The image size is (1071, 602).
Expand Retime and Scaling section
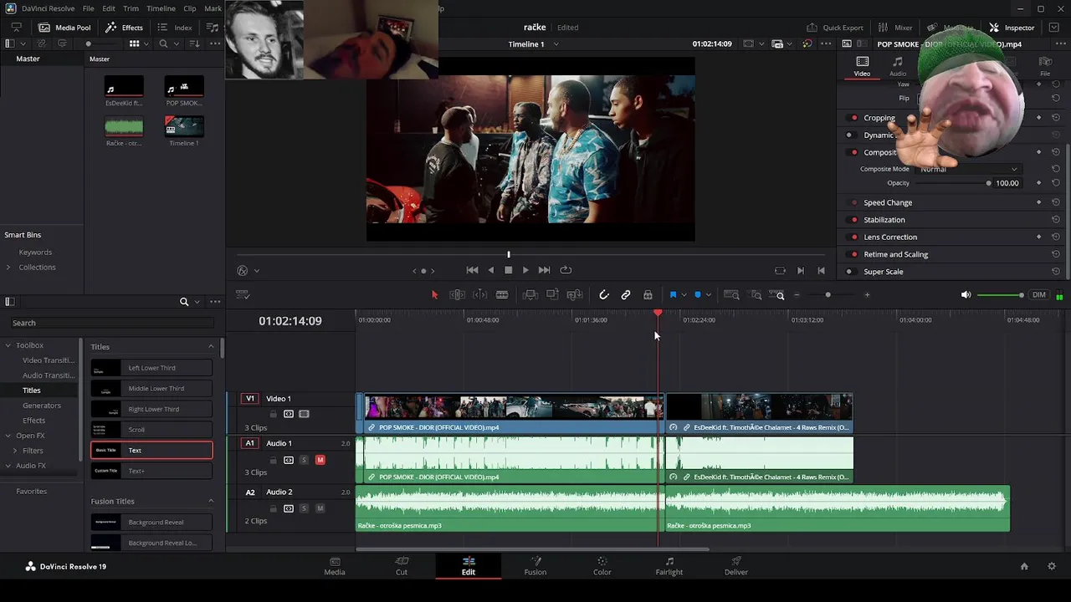pyautogui.click(x=895, y=254)
